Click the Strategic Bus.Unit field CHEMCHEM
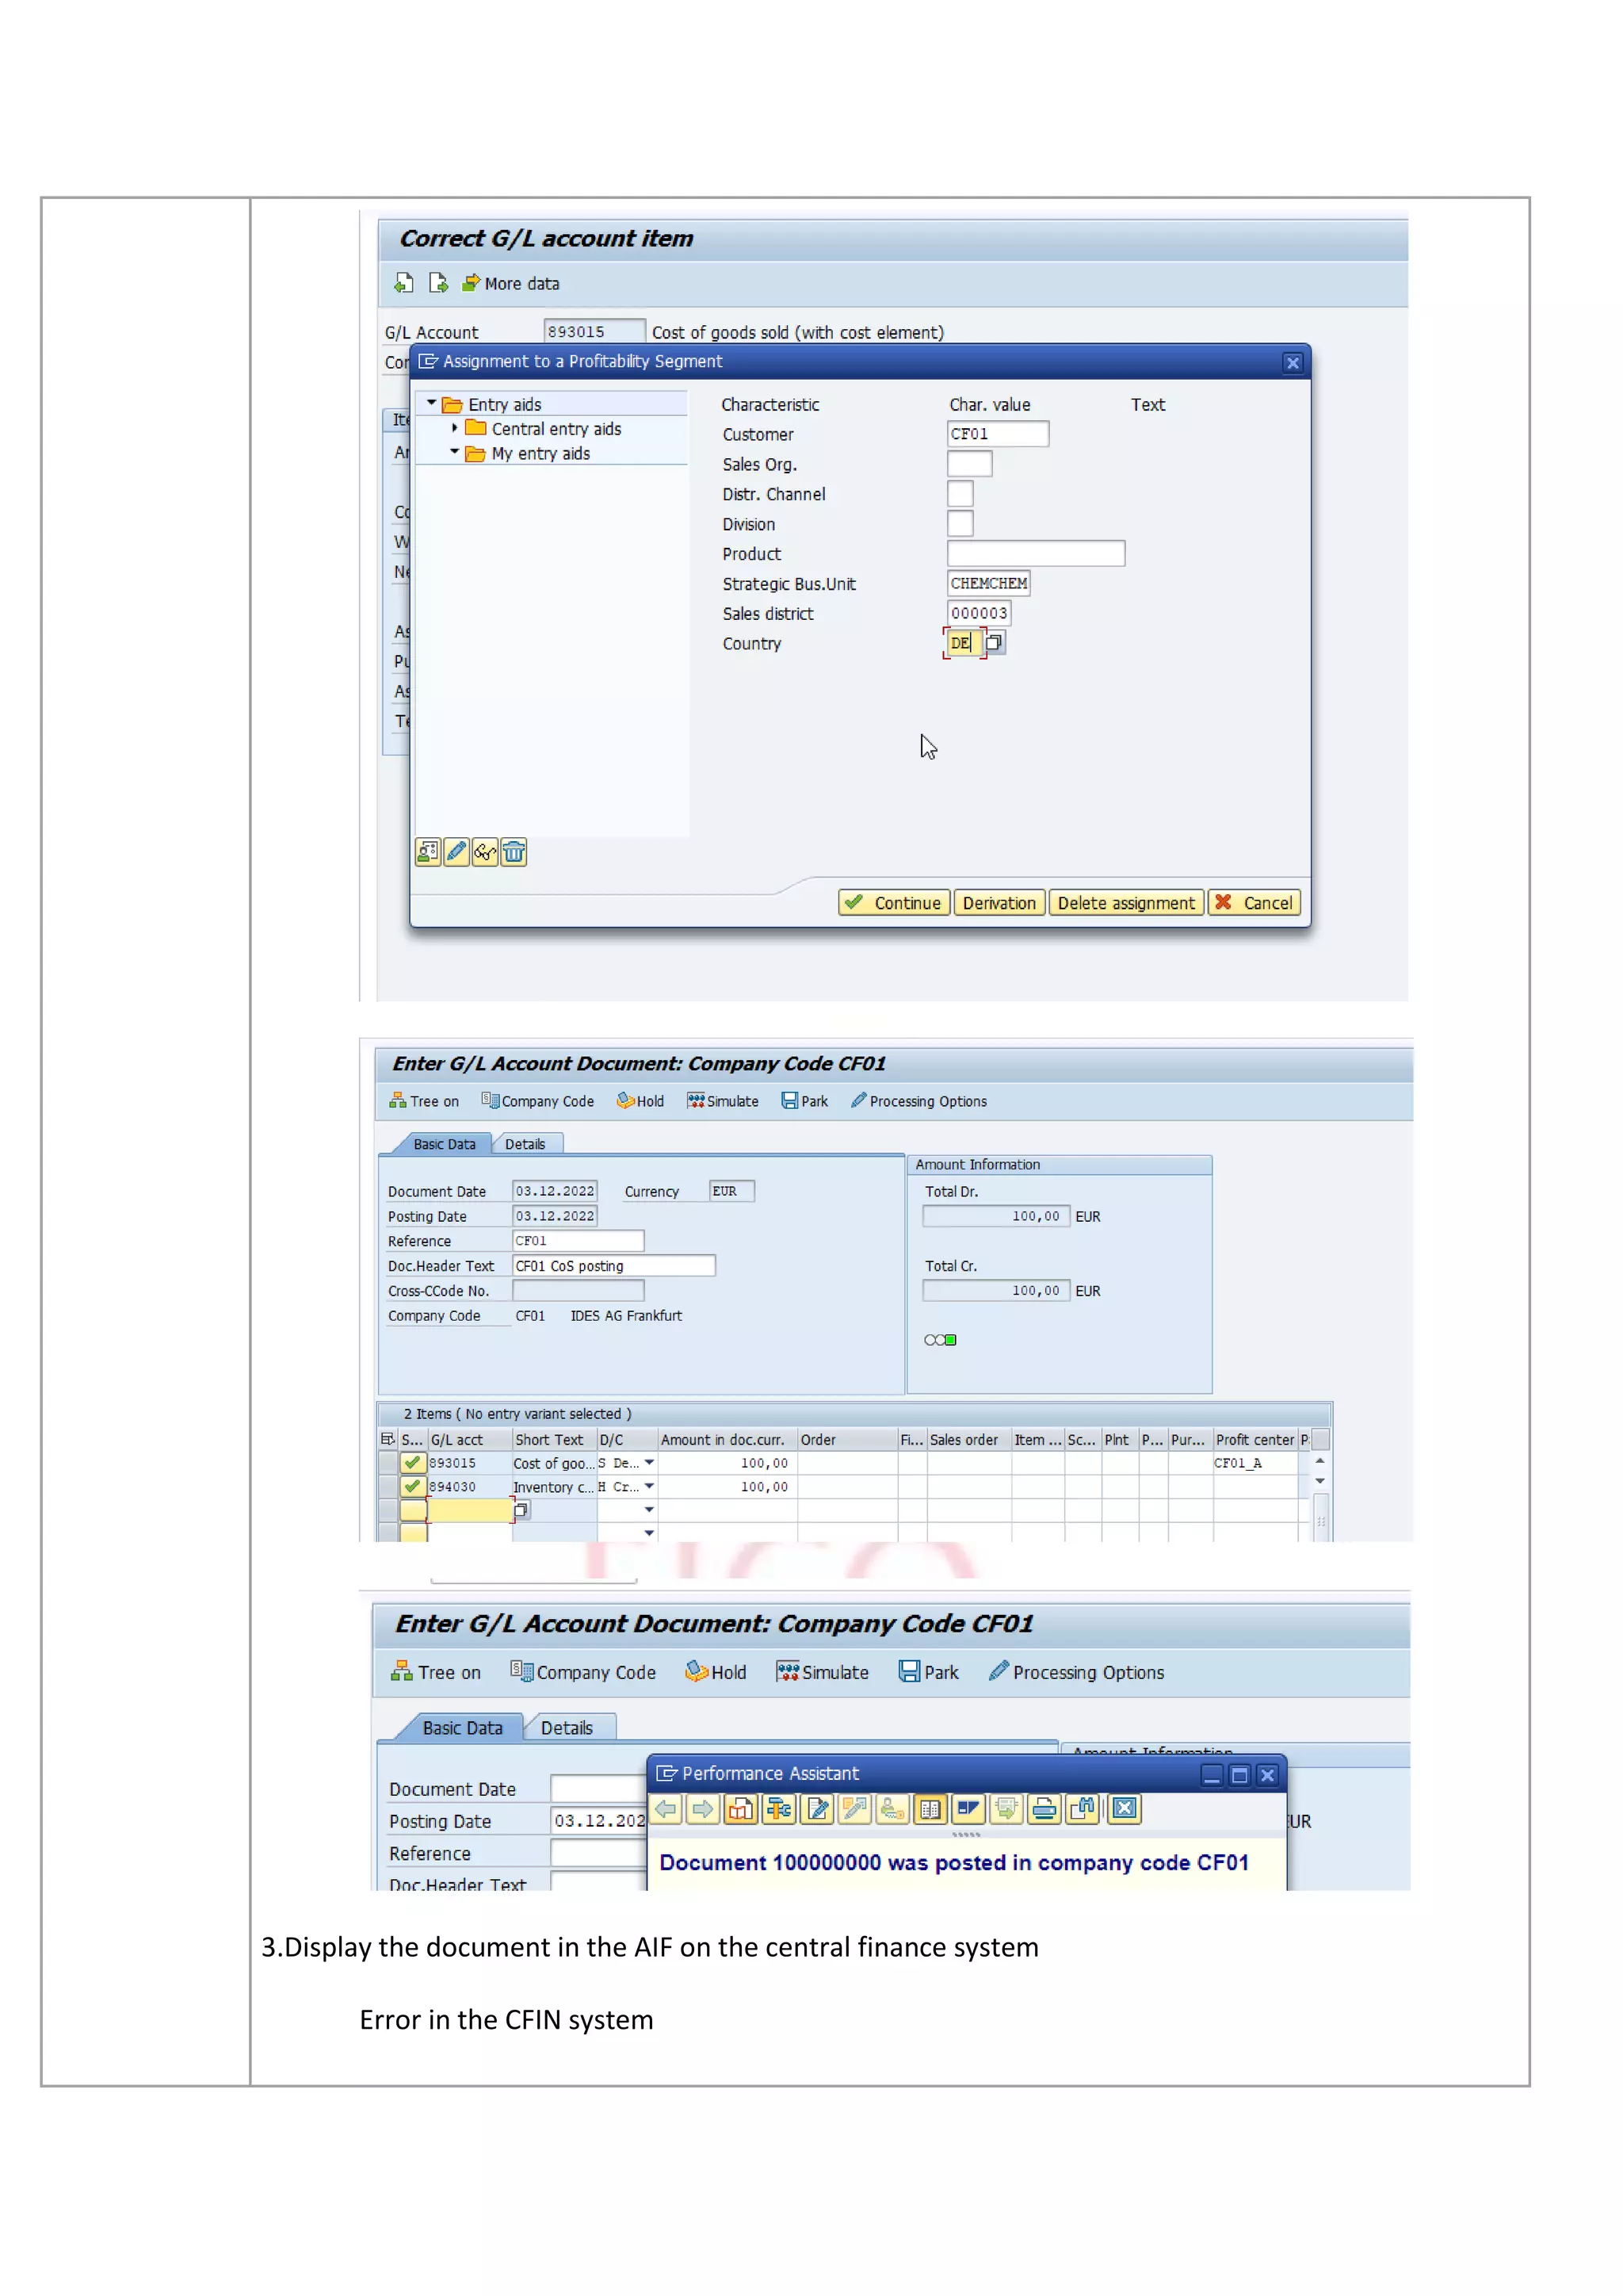 [x=988, y=584]
